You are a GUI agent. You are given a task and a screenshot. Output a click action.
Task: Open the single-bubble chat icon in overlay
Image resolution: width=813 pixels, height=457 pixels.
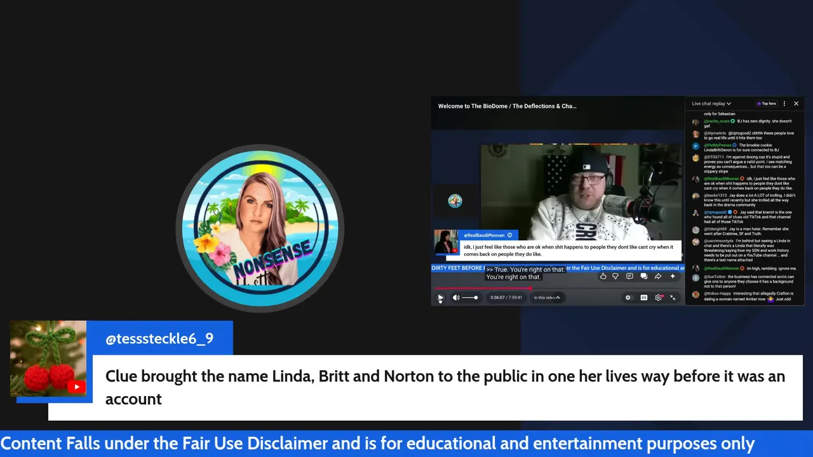pos(629,276)
